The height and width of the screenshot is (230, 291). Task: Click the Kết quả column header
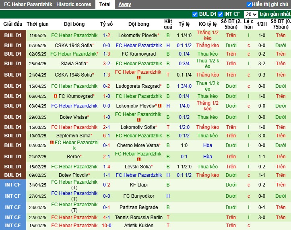(168, 24)
